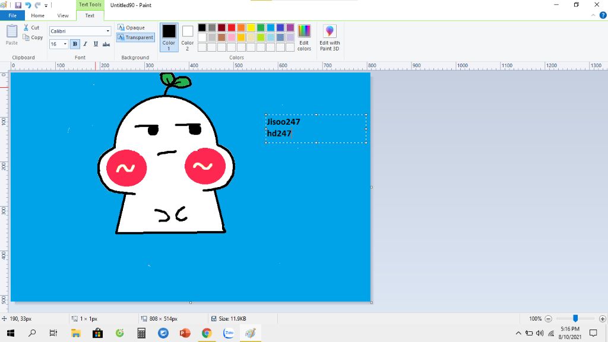The width and height of the screenshot is (608, 342).
Task: Open the Wi-Fi network tray icon
Action: 551,333
